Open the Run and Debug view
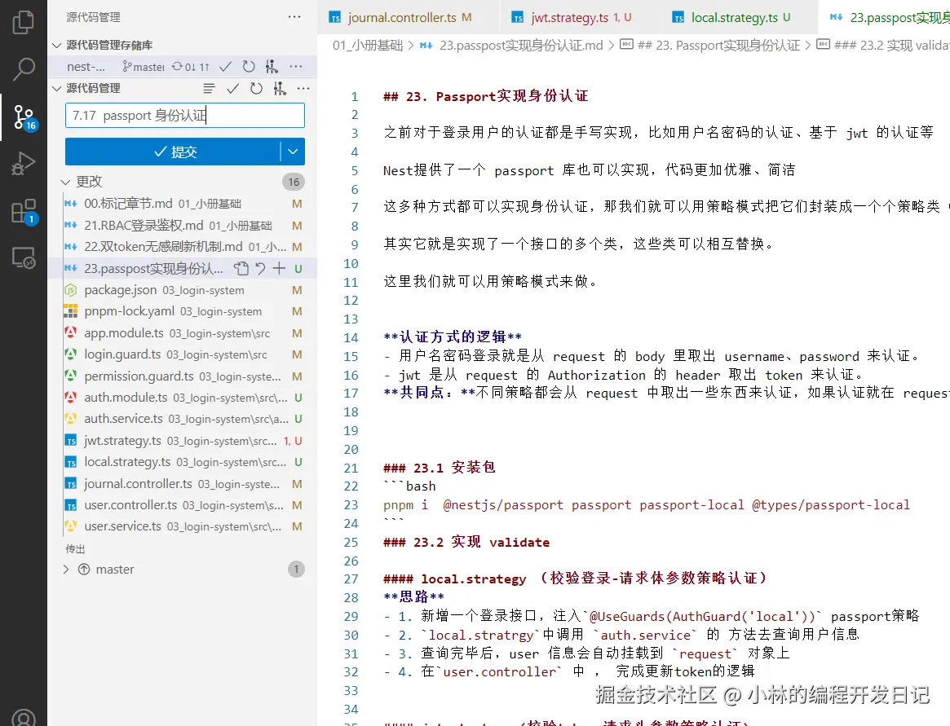This screenshot has height=726, width=950. 24,161
